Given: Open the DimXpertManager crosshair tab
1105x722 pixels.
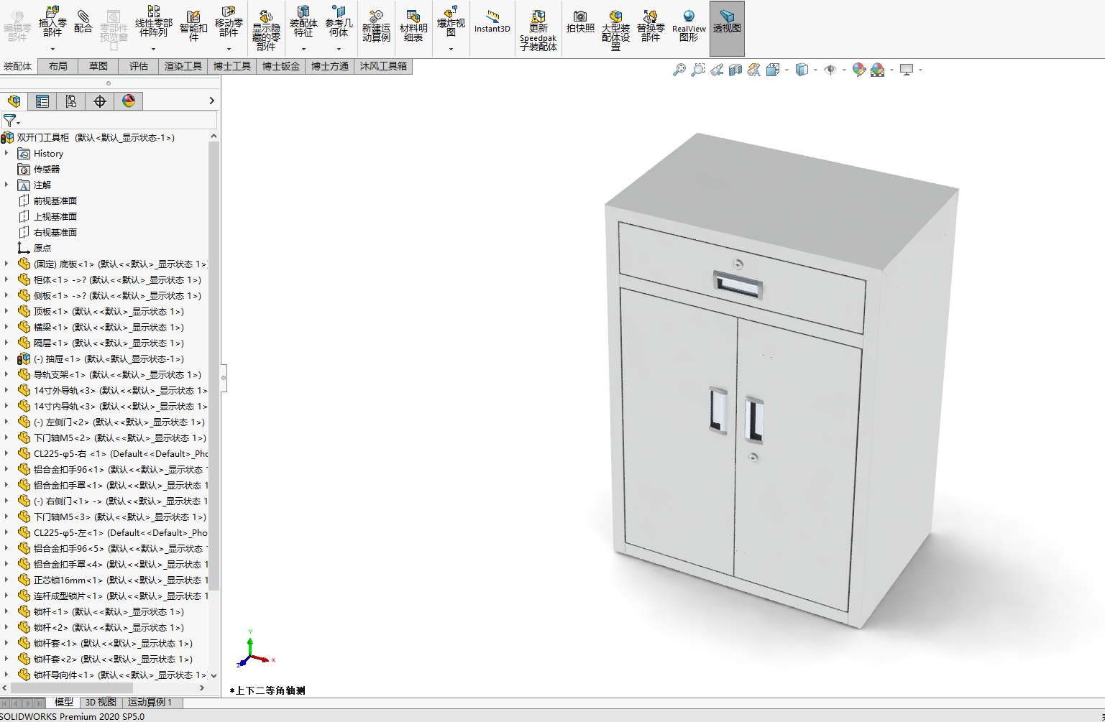Looking at the screenshot, I should click(x=100, y=101).
